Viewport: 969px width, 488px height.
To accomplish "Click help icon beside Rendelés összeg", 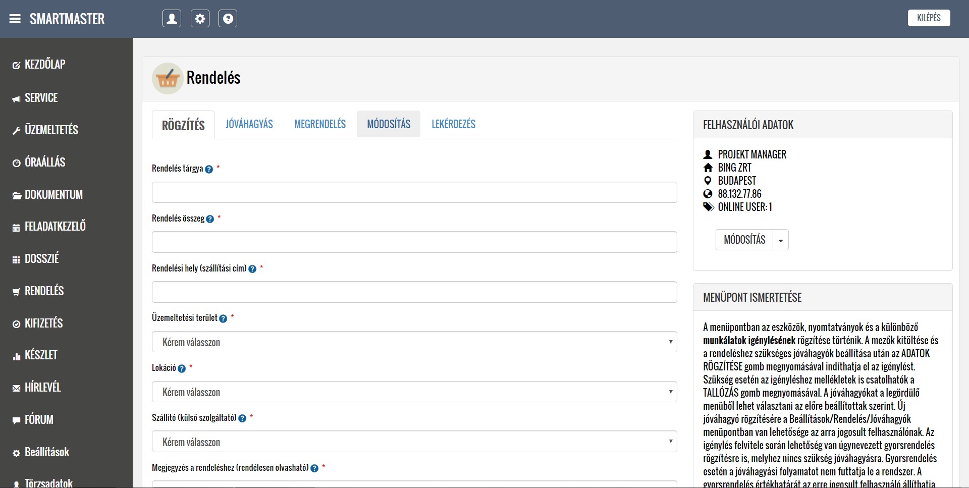I will point(210,219).
